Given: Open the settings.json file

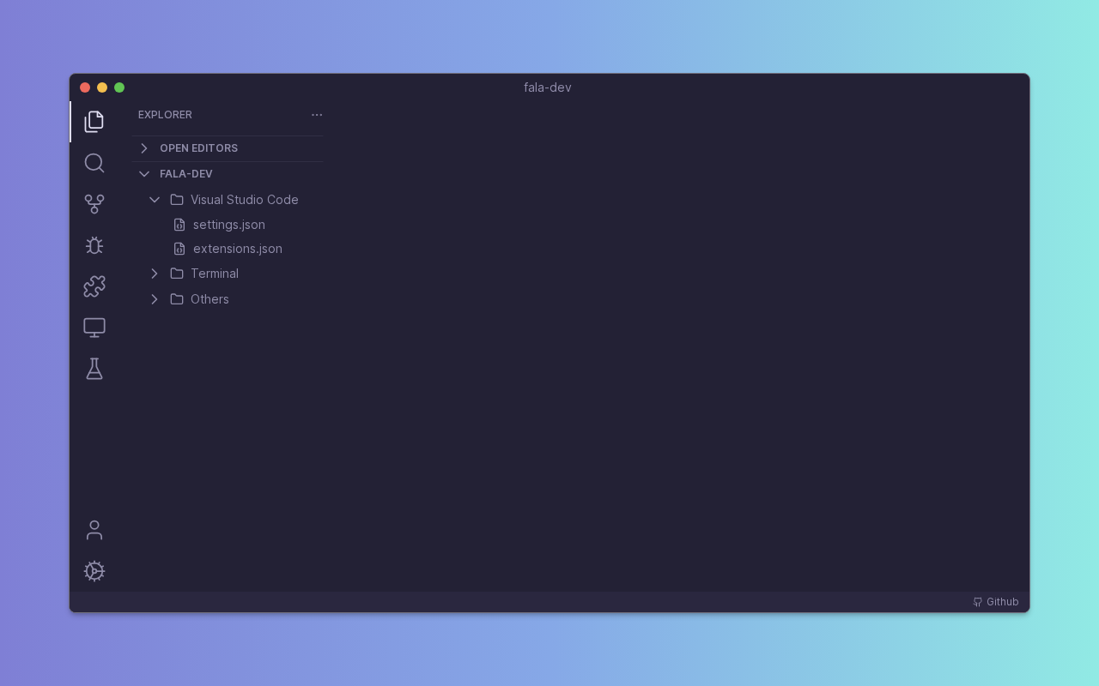Looking at the screenshot, I should pos(228,225).
